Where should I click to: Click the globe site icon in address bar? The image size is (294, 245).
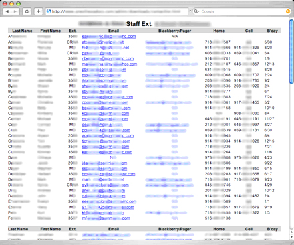(x=49, y=11)
